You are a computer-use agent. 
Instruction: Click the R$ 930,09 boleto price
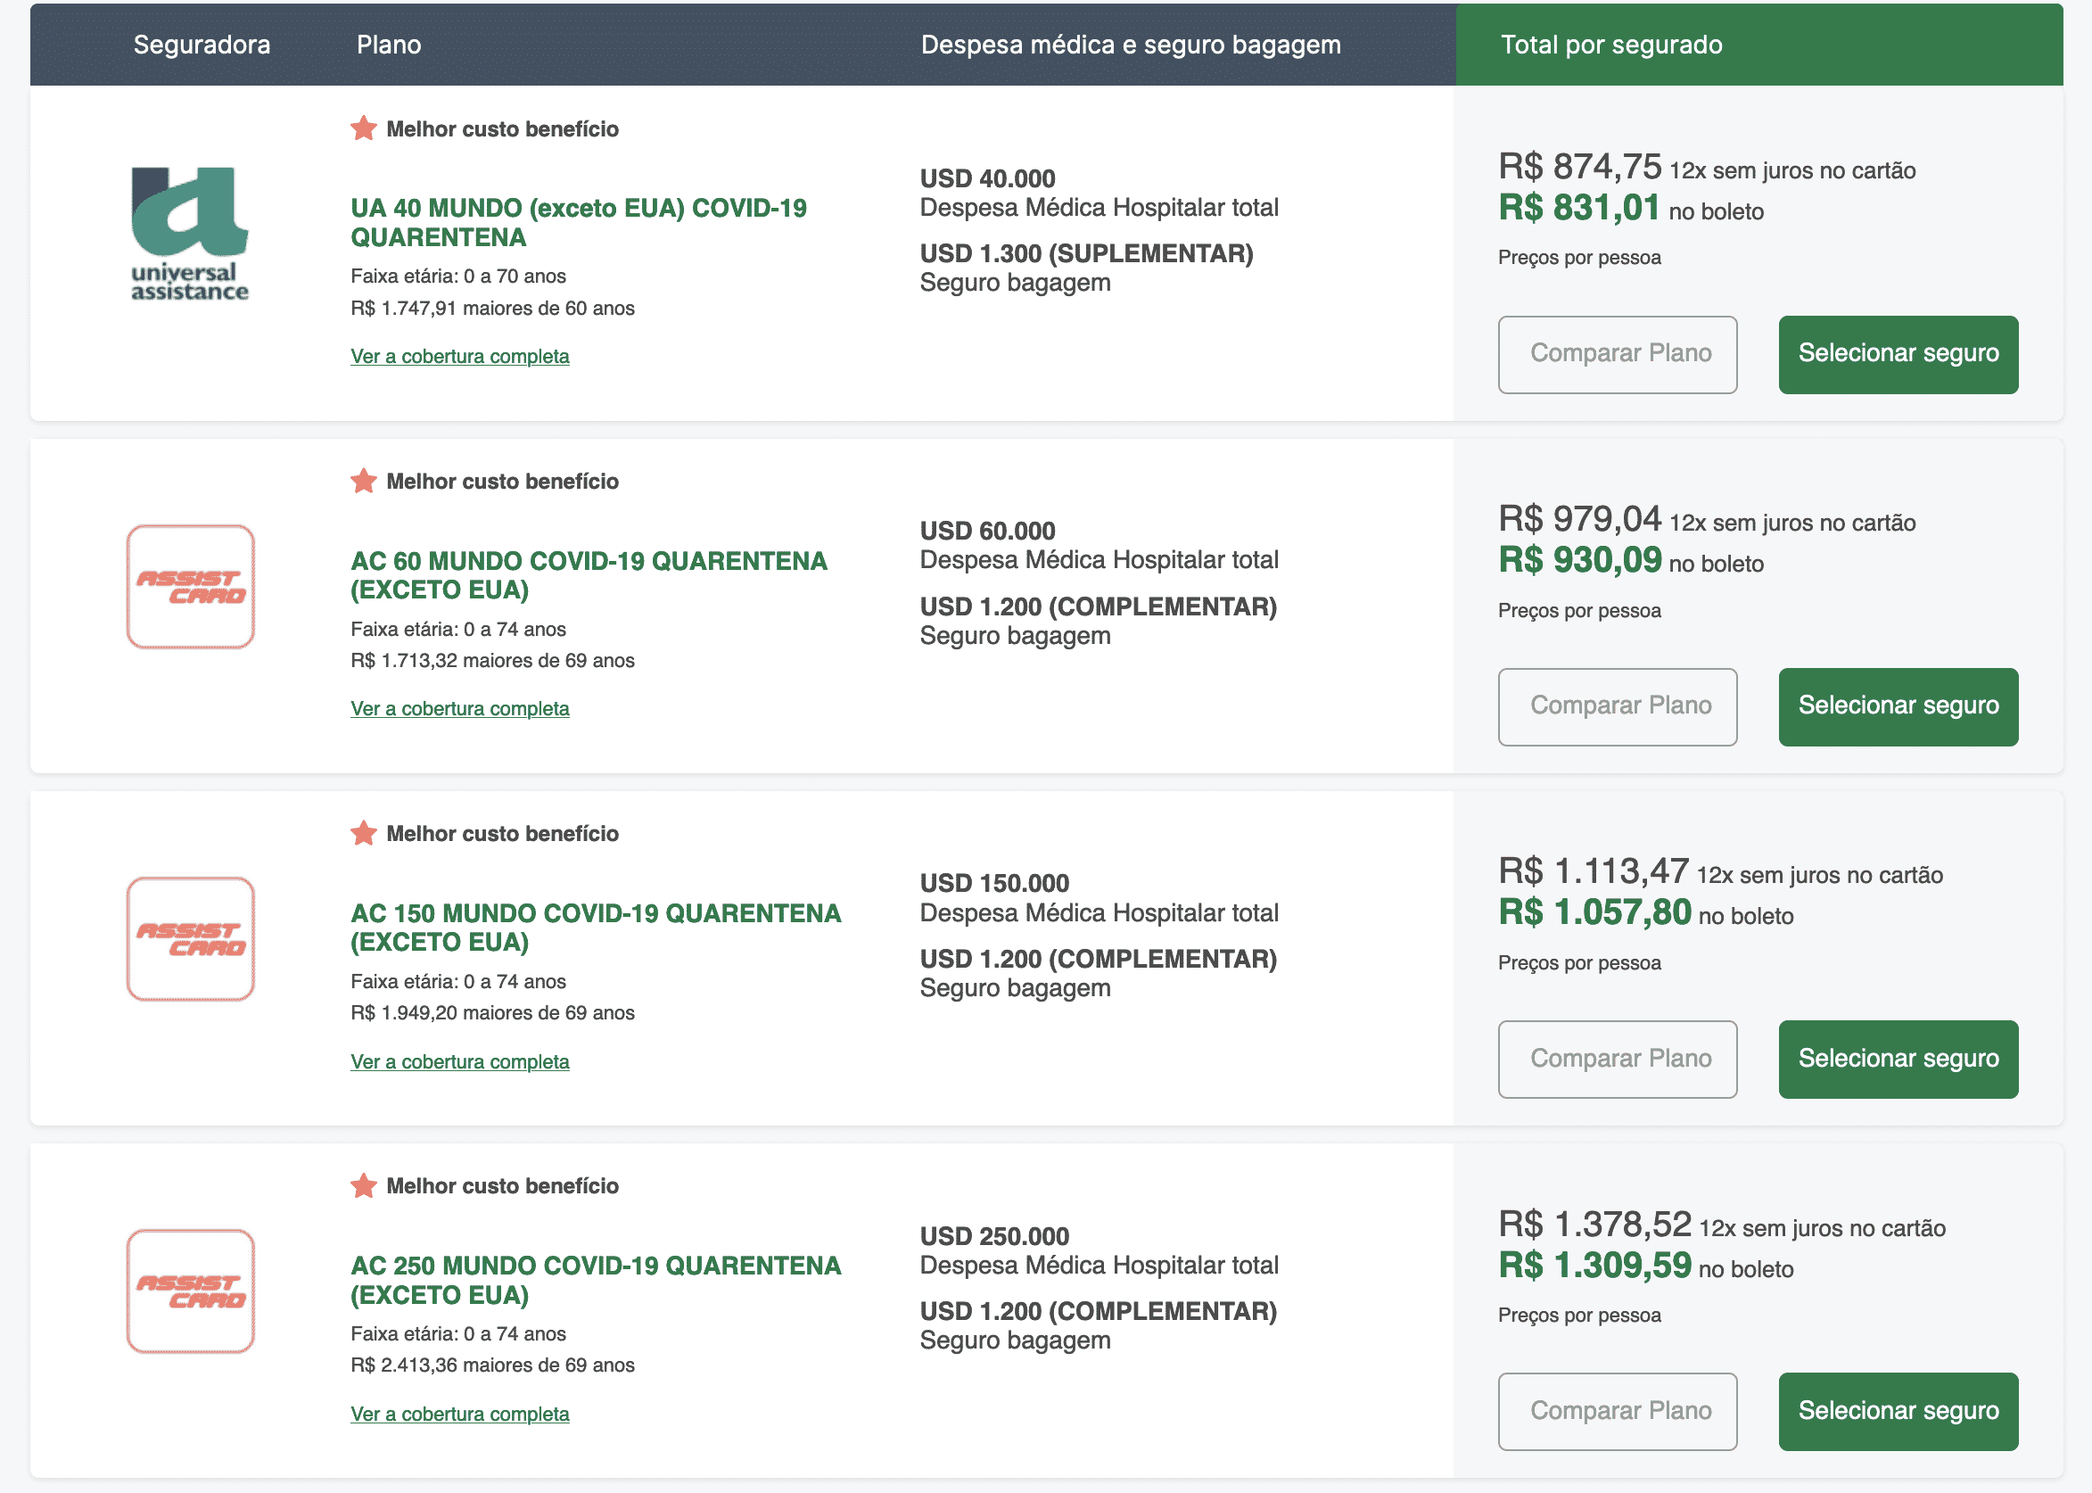pos(1580,560)
